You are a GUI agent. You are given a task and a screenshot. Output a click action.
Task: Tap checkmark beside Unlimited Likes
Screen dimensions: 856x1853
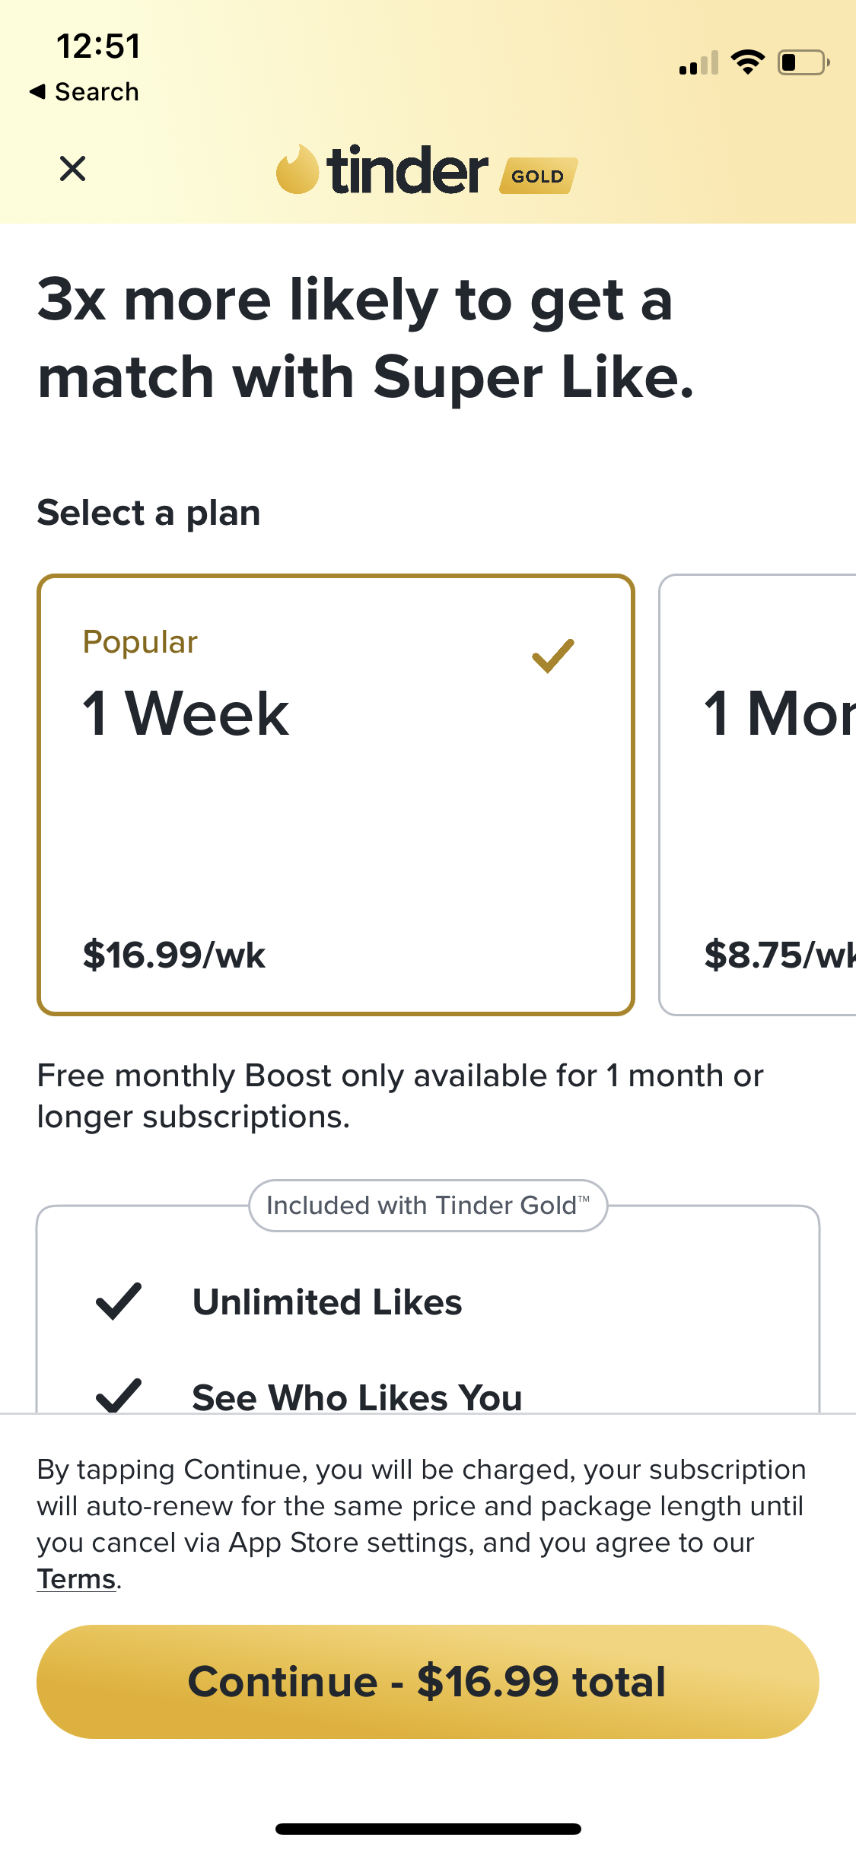point(119,1302)
